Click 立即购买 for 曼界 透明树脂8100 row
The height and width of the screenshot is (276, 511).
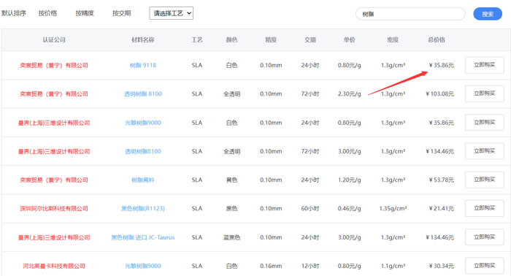(484, 151)
